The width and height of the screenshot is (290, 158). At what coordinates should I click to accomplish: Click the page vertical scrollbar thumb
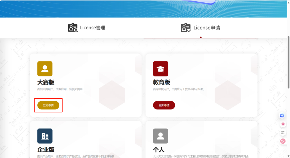coord(288,61)
